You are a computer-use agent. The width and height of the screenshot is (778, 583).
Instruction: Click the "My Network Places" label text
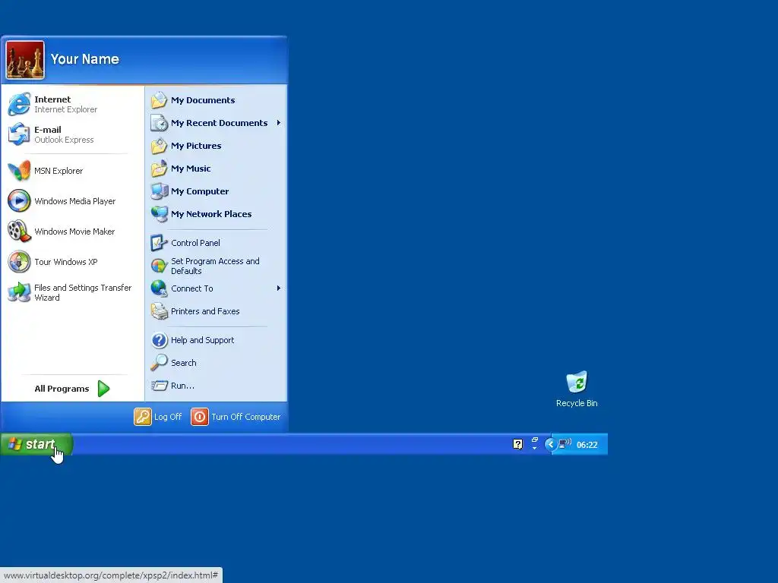(x=211, y=214)
